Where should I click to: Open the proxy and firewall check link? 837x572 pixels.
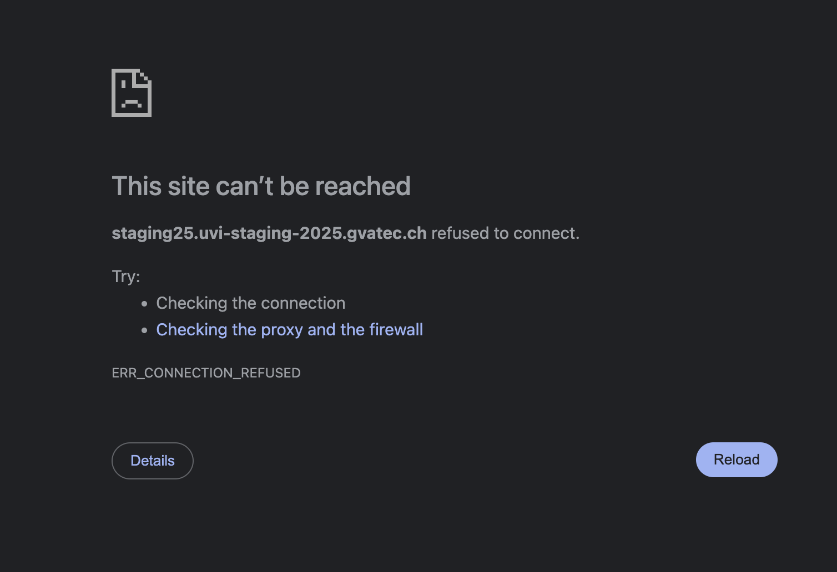click(x=289, y=330)
